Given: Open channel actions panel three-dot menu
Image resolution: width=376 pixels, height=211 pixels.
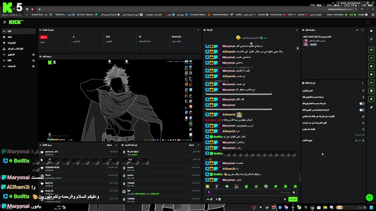Looking at the screenshot, I should [x=362, y=83].
